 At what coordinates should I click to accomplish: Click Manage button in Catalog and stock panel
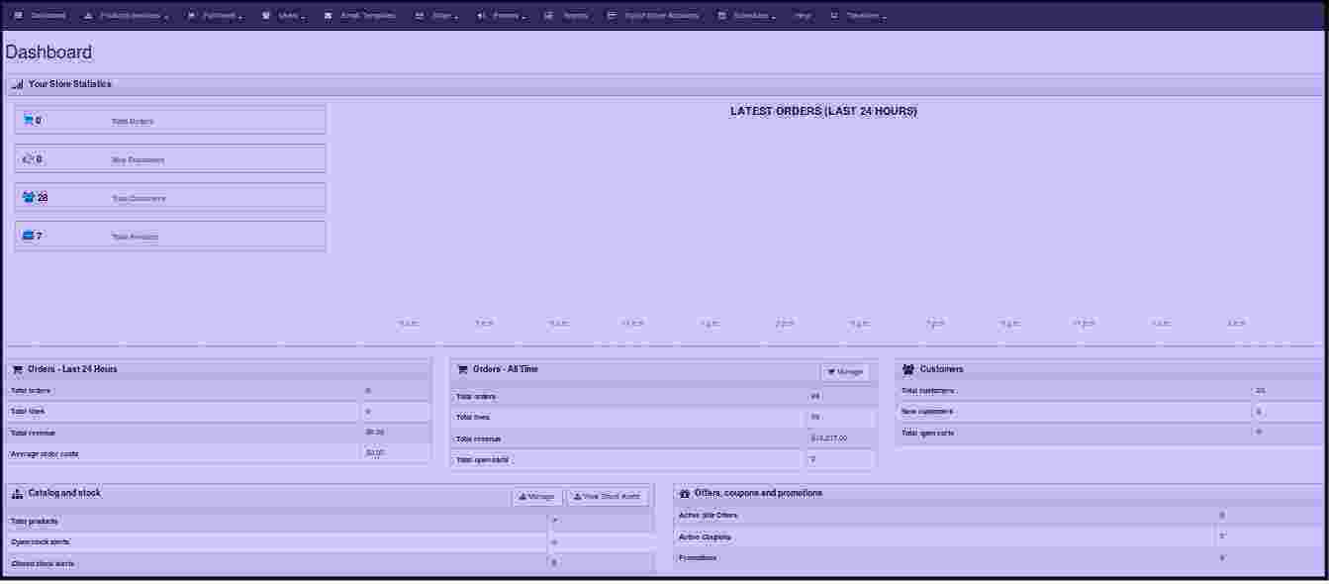[536, 497]
